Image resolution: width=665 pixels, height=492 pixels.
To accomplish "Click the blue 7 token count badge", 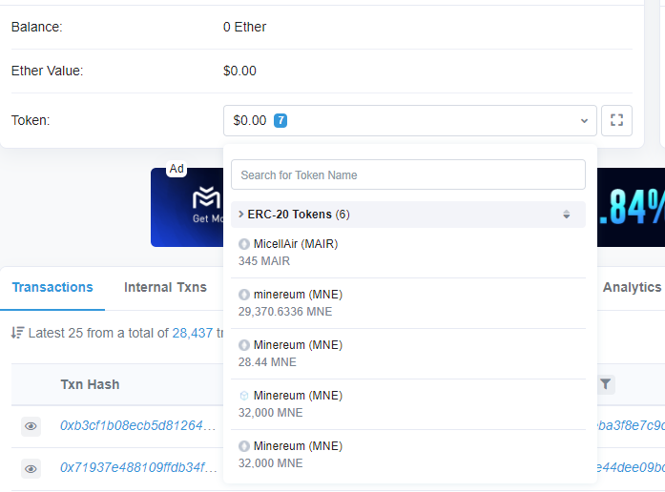I will tap(281, 120).
